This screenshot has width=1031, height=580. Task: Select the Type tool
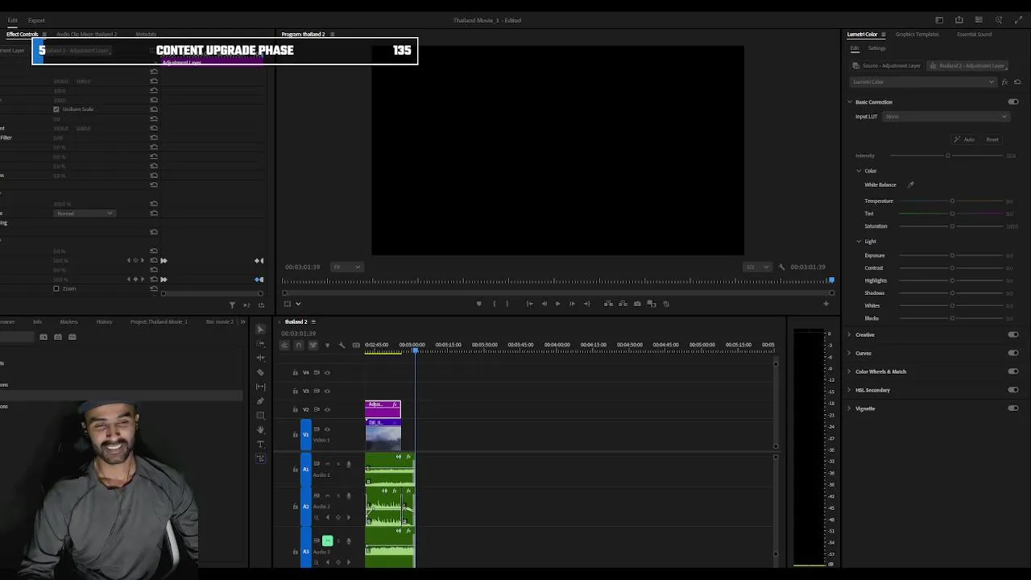[260, 445]
